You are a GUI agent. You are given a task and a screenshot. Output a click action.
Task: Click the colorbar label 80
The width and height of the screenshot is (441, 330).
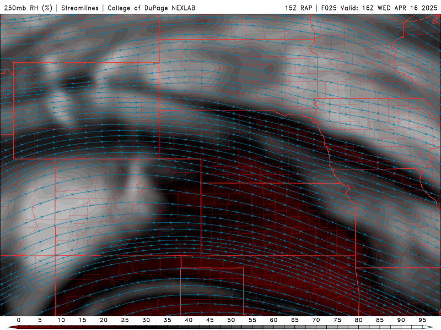point(358,320)
